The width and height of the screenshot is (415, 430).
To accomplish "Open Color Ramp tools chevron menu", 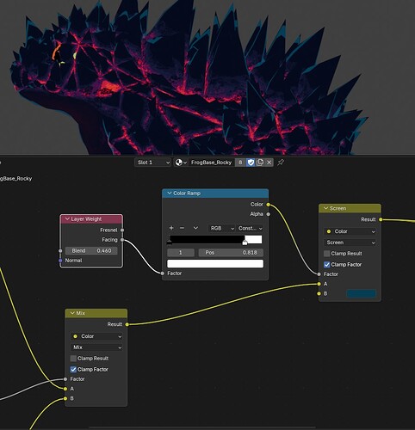I will [195, 228].
